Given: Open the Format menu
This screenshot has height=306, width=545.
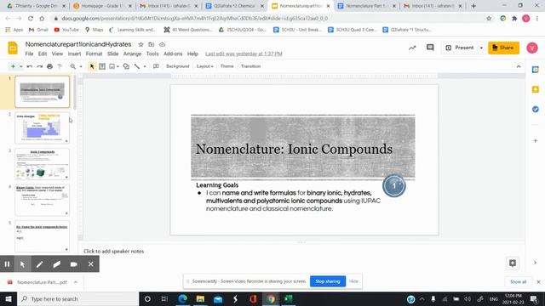Looking at the screenshot, I should pyautogui.click(x=94, y=54).
